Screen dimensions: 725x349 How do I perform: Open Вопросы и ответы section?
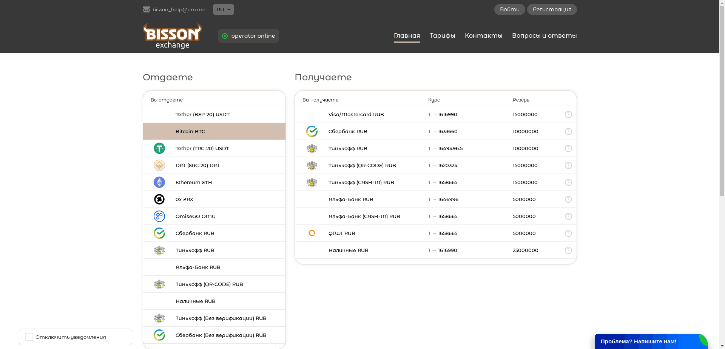(x=544, y=35)
